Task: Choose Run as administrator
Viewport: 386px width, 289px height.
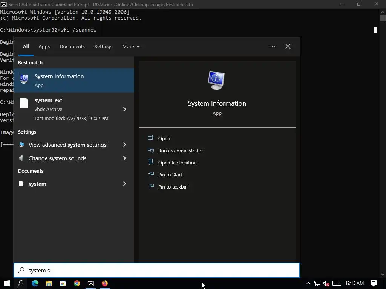Action: [x=181, y=151]
